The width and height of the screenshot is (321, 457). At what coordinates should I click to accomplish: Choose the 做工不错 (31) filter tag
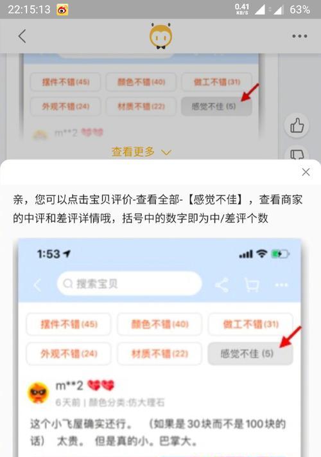pyautogui.click(x=250, y=324)
